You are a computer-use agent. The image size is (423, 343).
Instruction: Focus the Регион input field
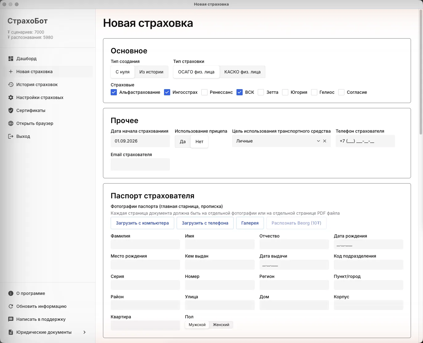click(294, 285)
